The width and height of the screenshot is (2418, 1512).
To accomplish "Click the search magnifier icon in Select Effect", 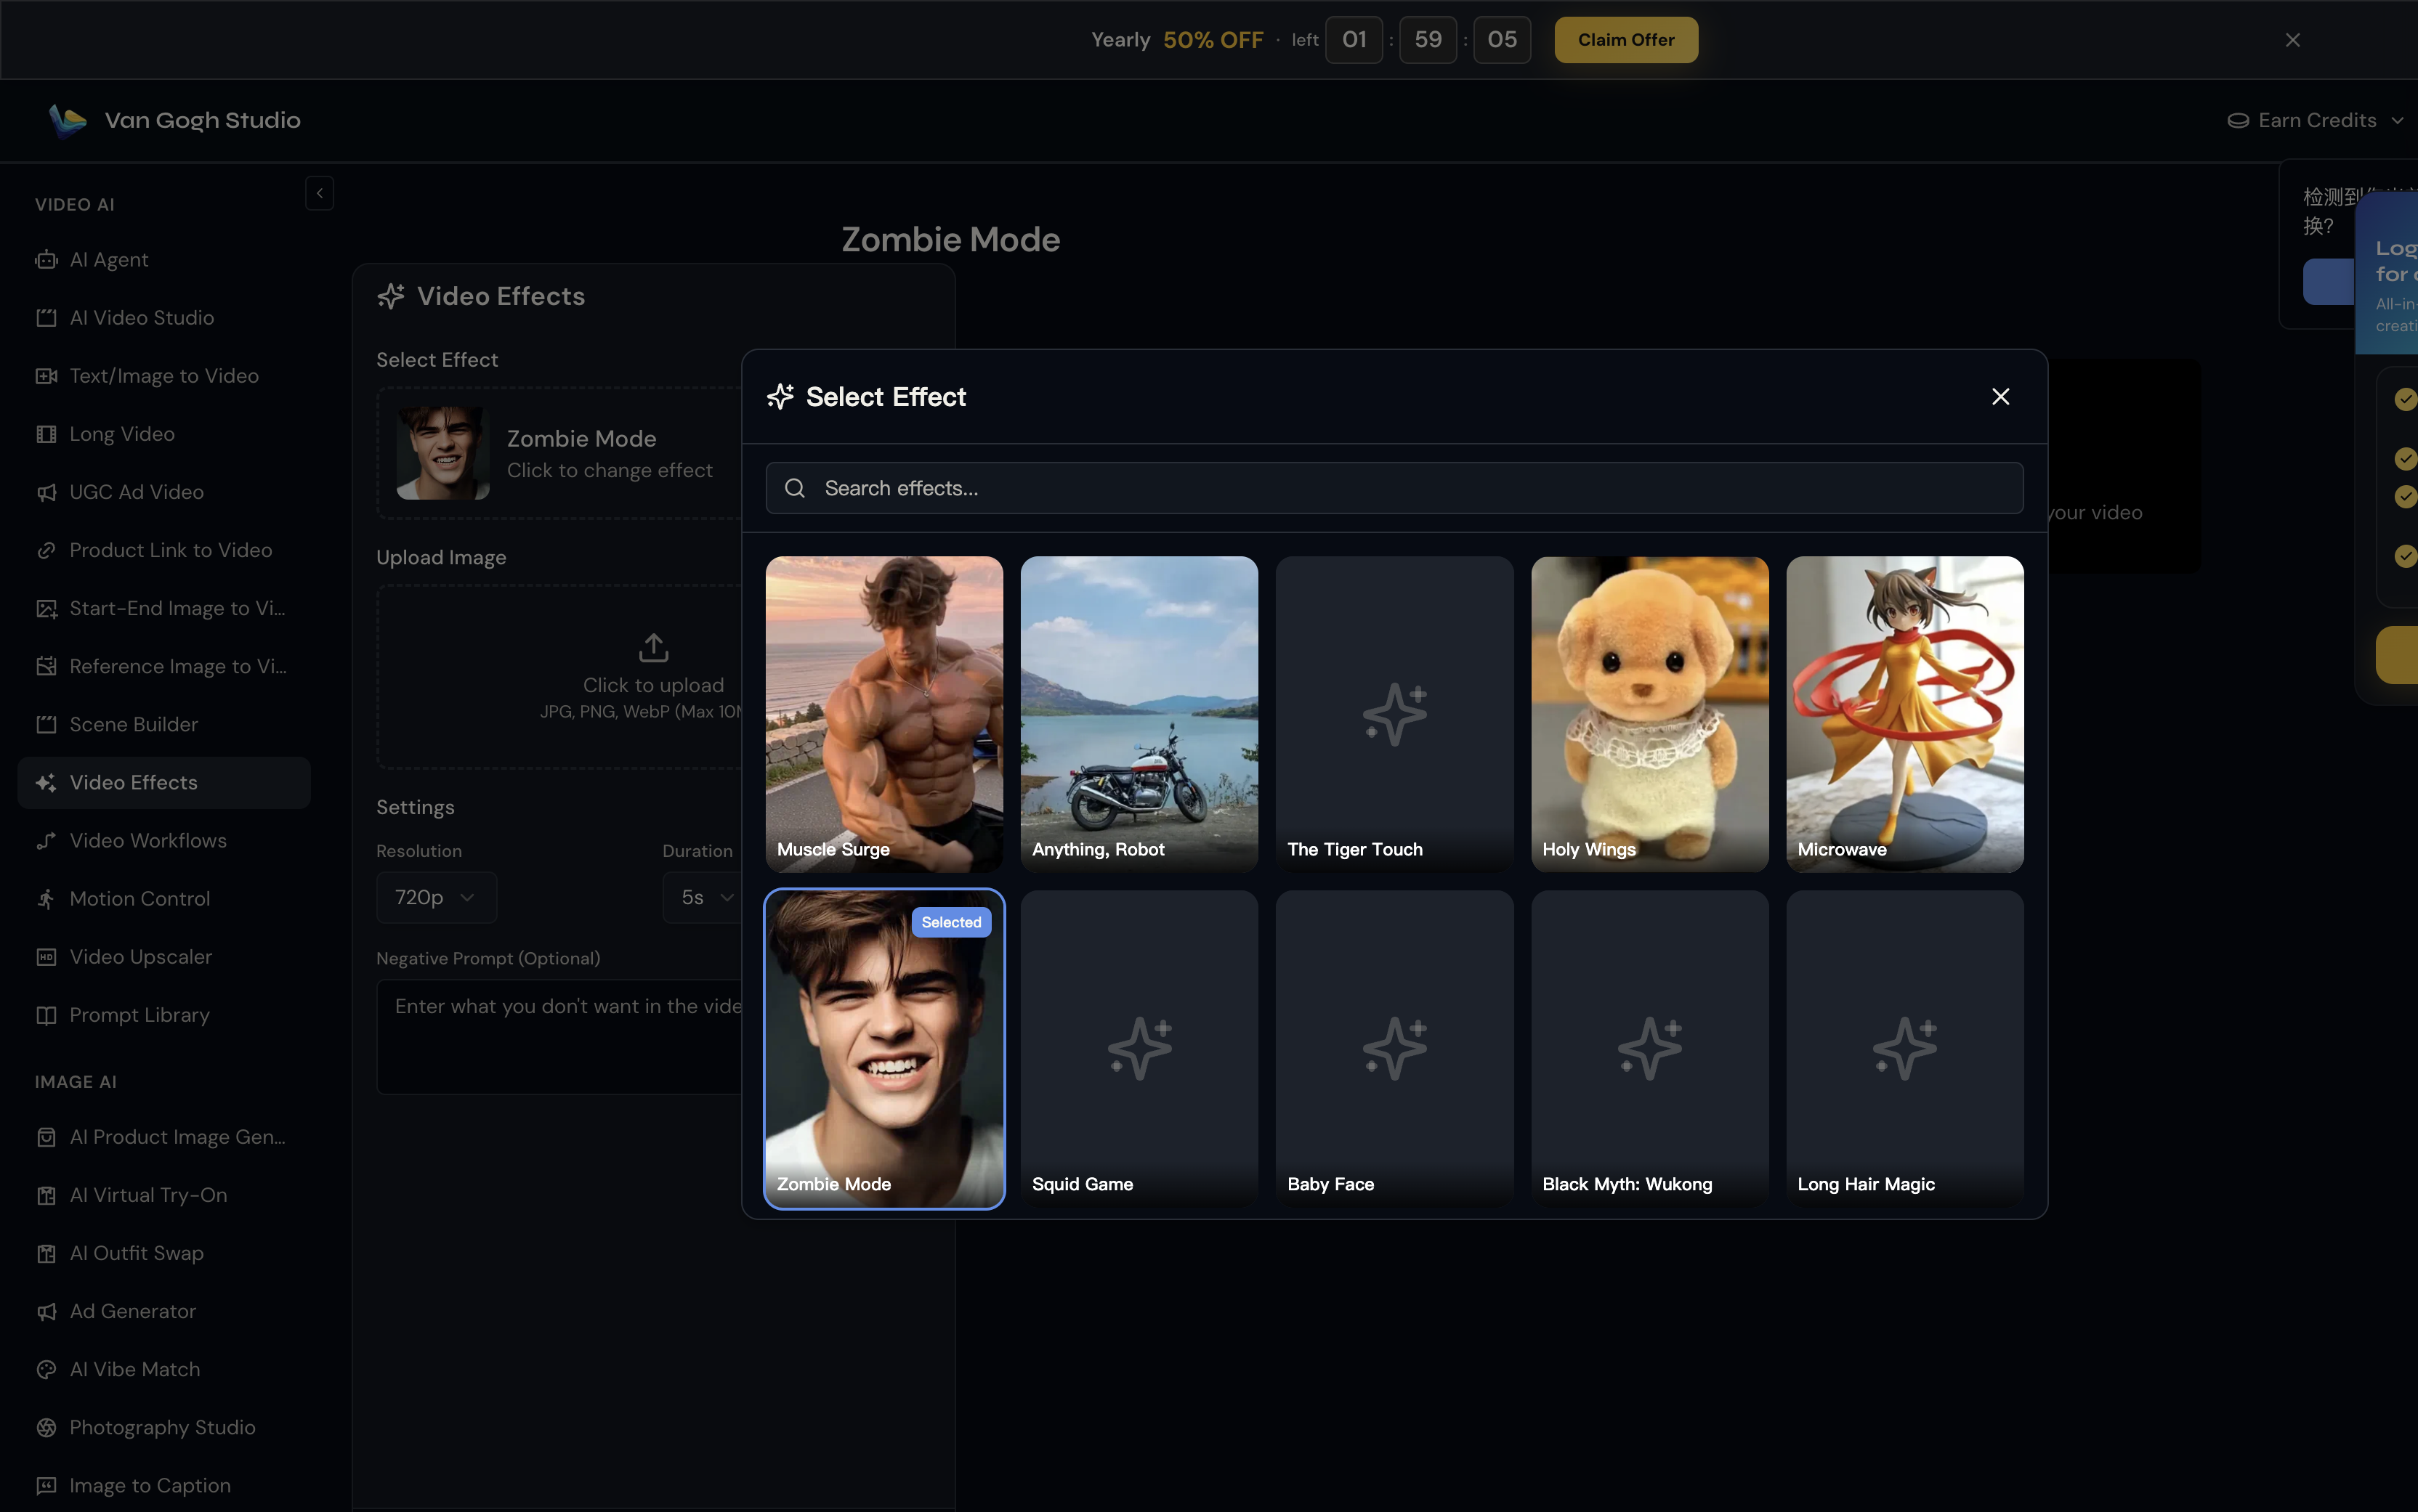I will tap(794, 488).
